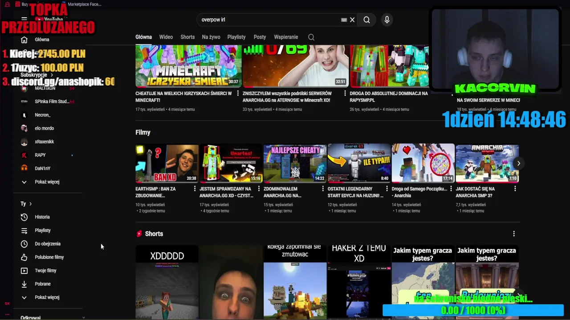Open options for JESTEM SPRAWDZANY video
The height and width of the screenshot is (320, 570).
259,189
